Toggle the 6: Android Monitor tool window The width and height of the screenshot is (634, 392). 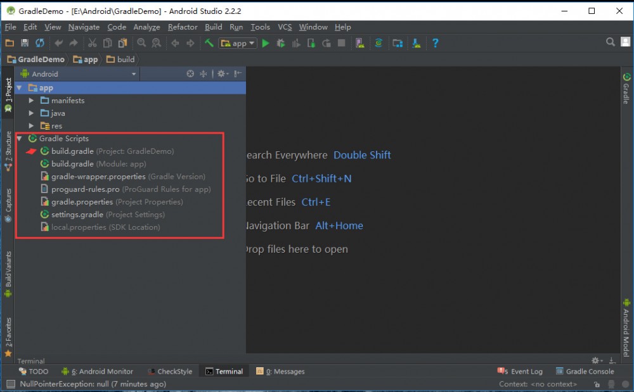coord(97,371)
